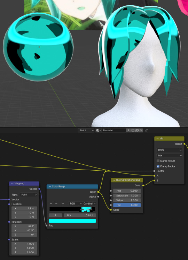Collapse the Mix node
Image resolution: width=188 pixels, height=260 pixels.
[x=157, y=139]
